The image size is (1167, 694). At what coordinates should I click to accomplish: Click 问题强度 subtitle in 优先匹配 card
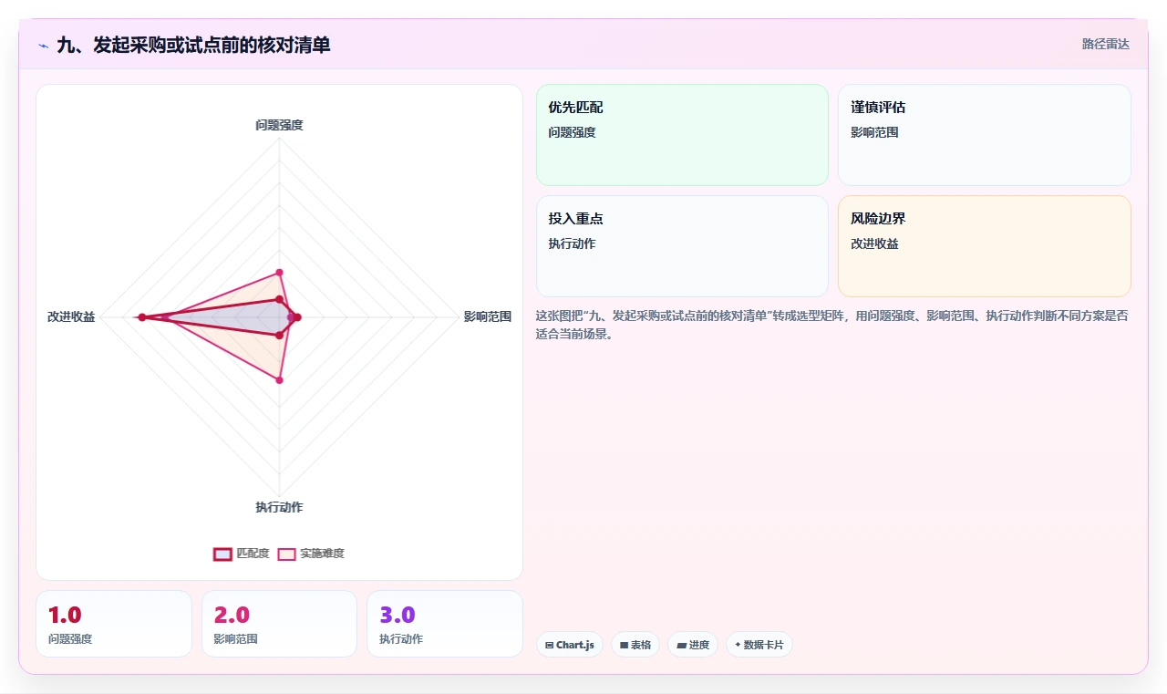coord(572,132)
